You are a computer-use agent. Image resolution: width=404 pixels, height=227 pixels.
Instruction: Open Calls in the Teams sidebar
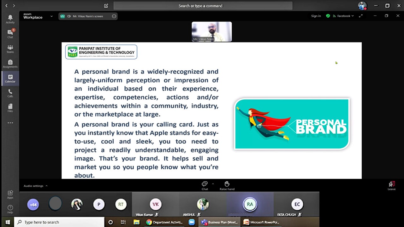click(10, 93)
